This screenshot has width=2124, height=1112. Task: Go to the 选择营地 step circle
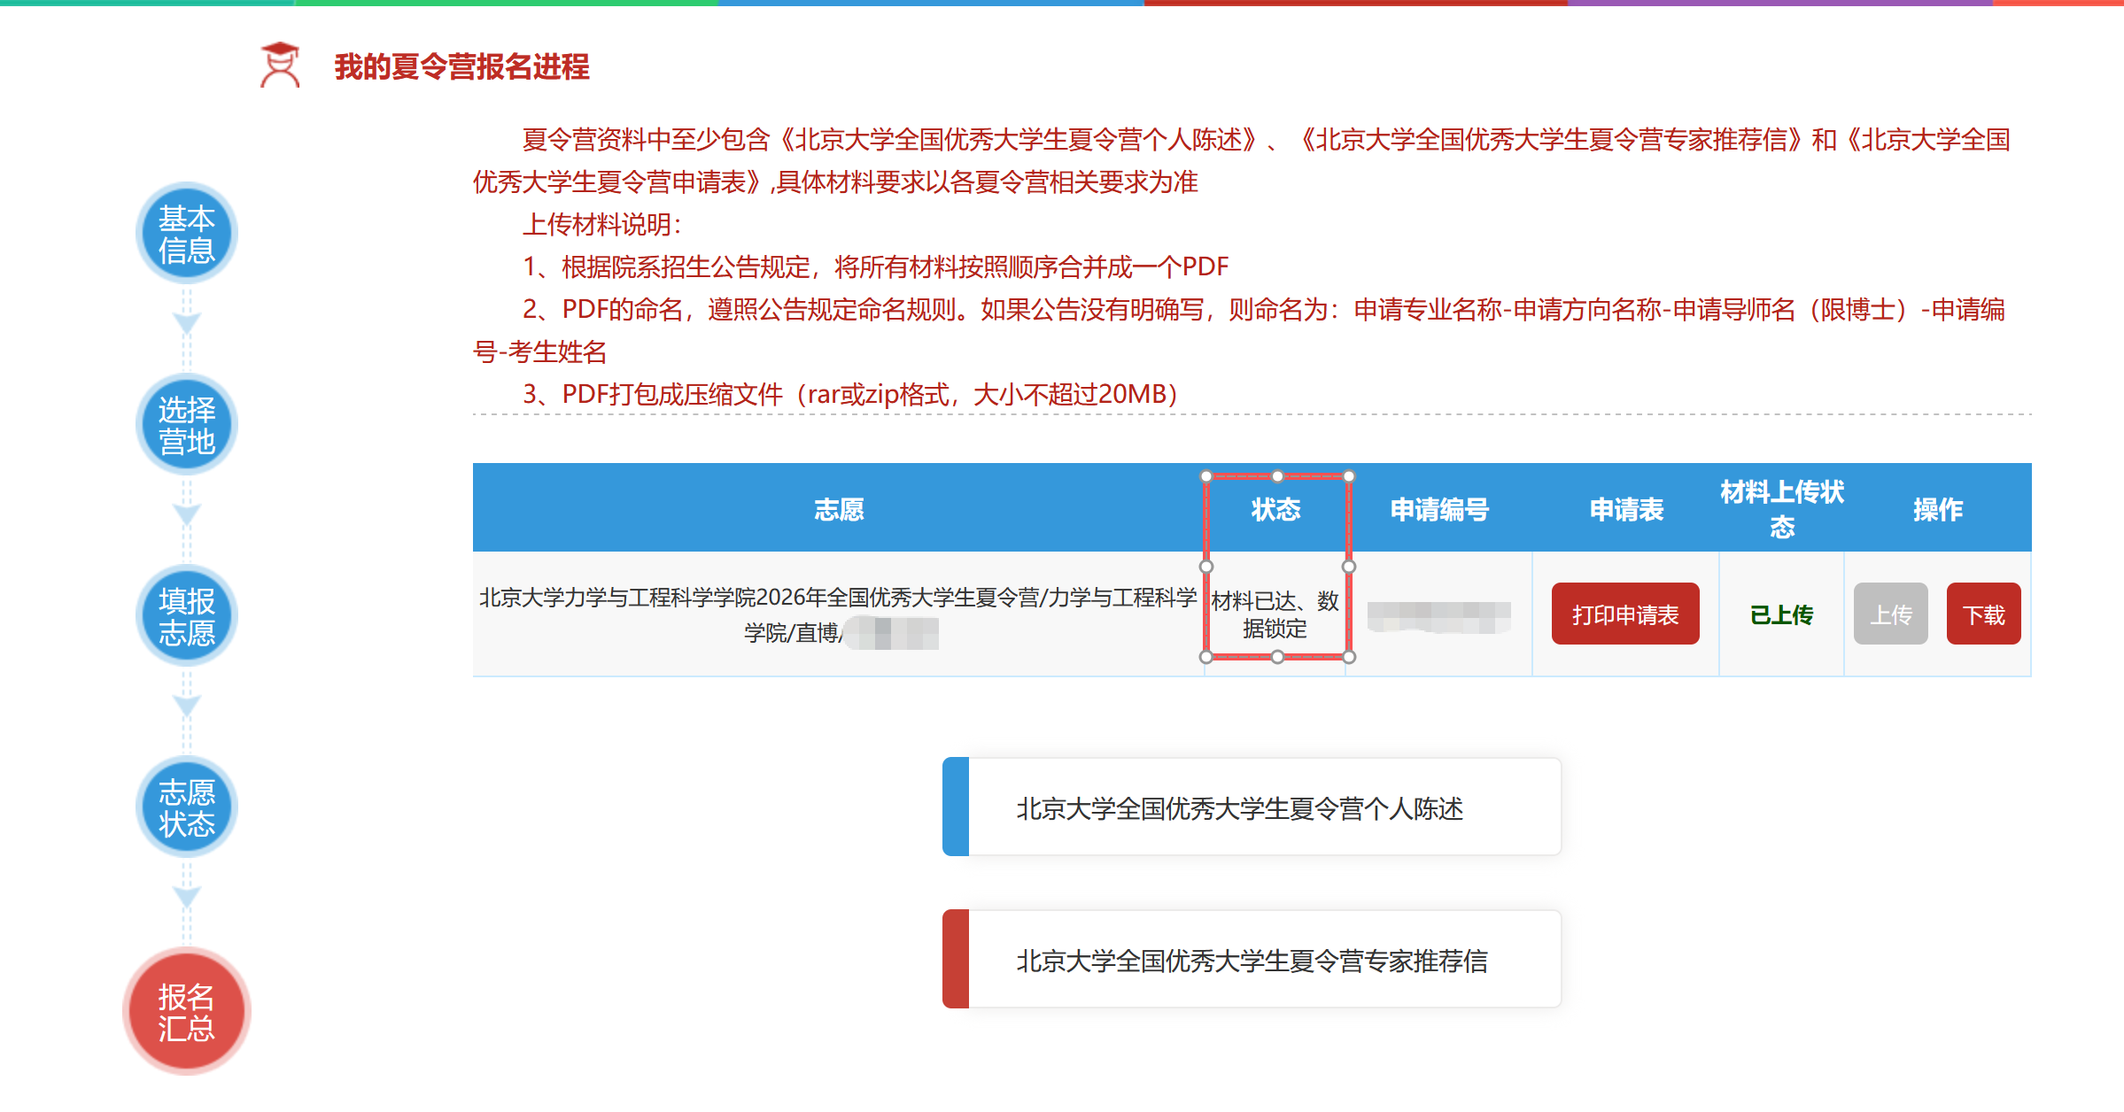pos(187,425)
